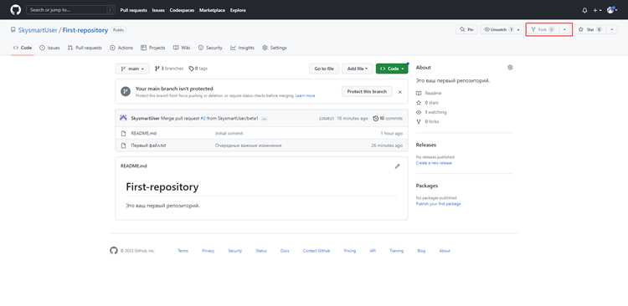This screenshot has width=628, height=306.
Task: Select the Settings tab
Action: click(275, 48)
